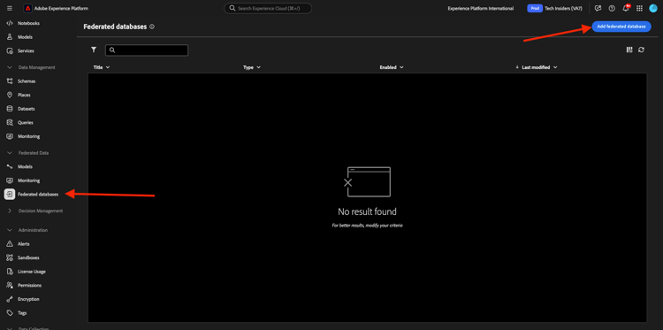Focus the federated databases search field
The width and height of the screenshot is (663, 330).
(147, 50)
